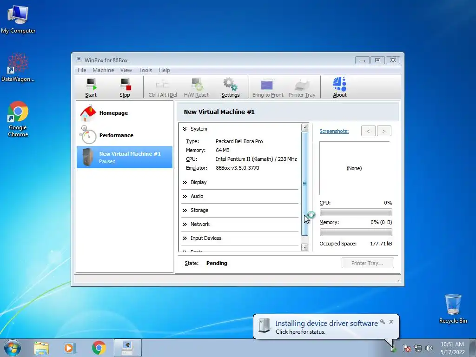Select Google Chrome desktop shortcut

click(x=18, y=119)
